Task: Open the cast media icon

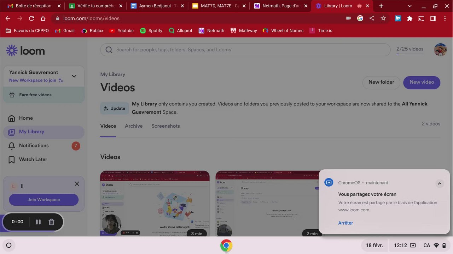Action: [421, 18]
